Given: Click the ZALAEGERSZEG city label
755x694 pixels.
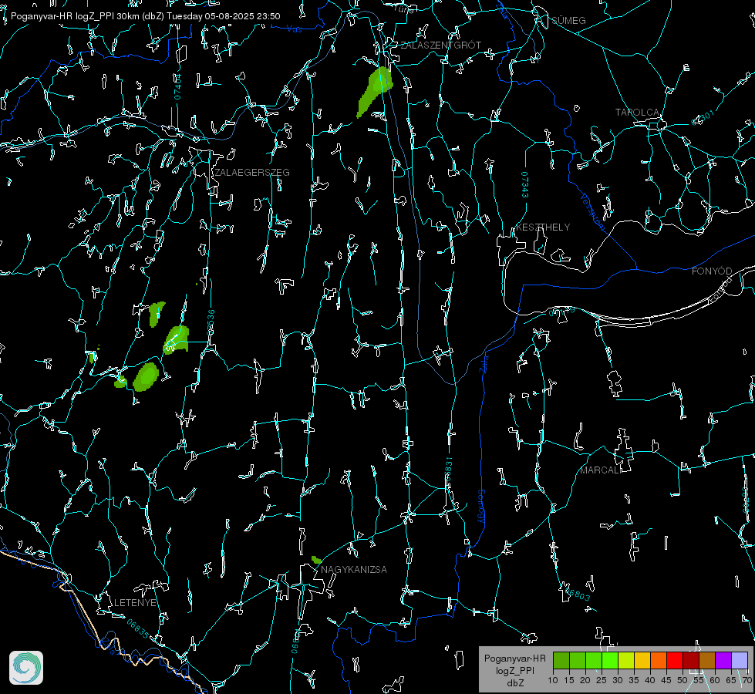Looking at the screenshot, I should pyautogui.click(x=252, y=173).
